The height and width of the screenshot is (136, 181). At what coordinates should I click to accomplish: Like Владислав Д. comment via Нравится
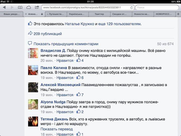[65, 60]
